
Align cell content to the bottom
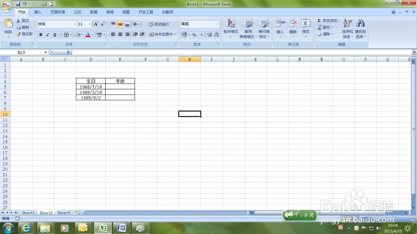click(x=127, y=24)
